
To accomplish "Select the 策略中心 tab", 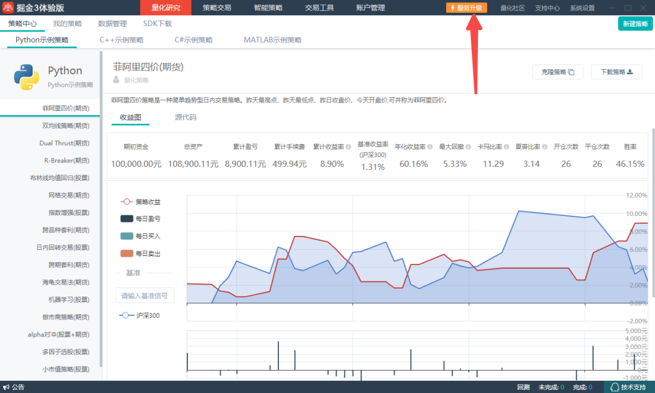I will point(22,24).
